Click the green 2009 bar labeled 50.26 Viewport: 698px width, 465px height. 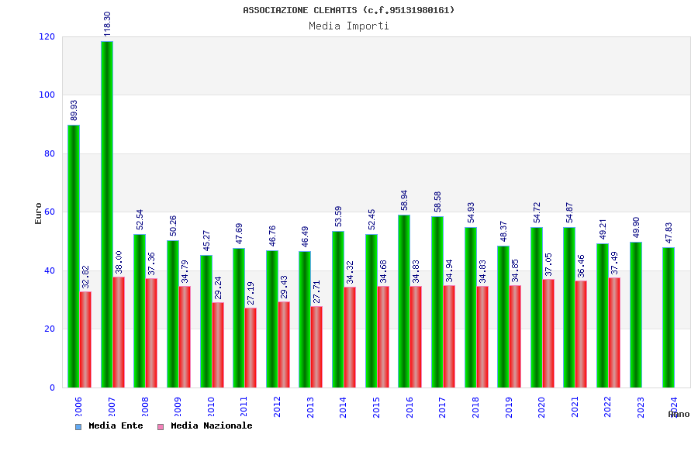(173, 314)
